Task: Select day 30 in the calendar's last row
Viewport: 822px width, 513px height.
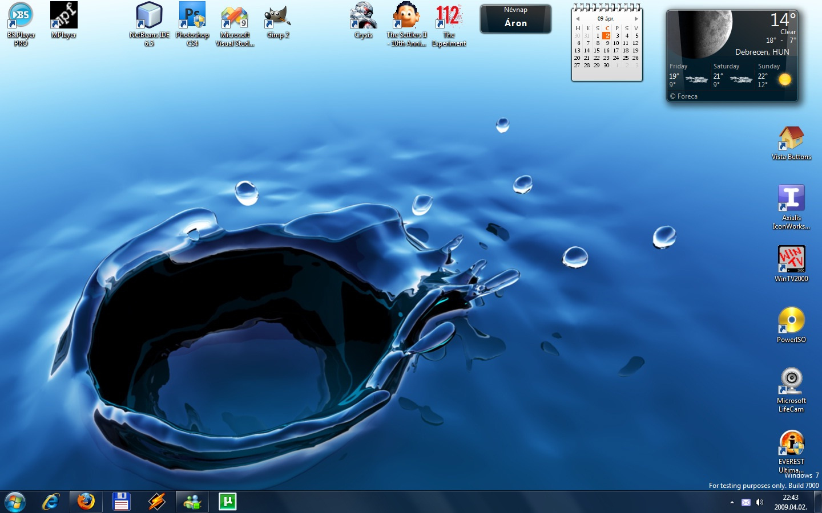Action: pyautogui.click(x=606, y=65)
